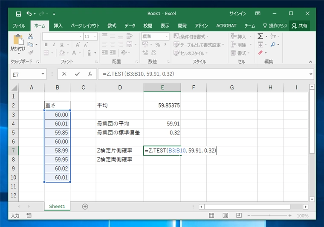Click the AutoSum sigma icon
Viewport: 324px width, 227px height.
[x=260, y=36]
